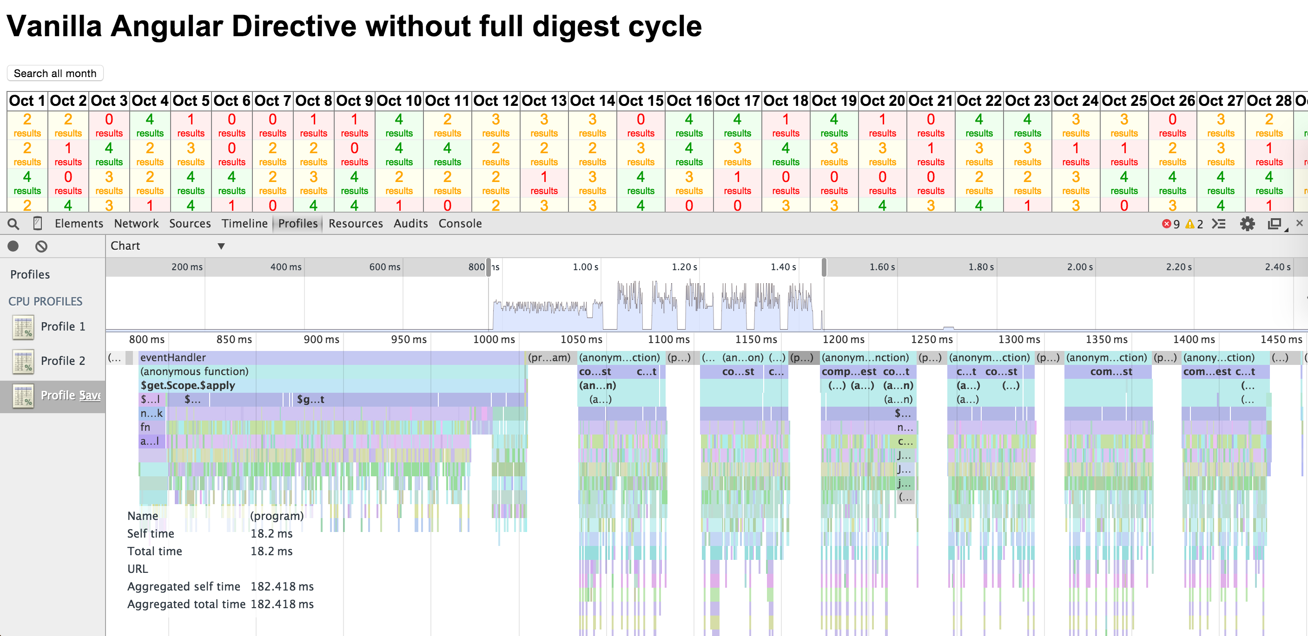Click the clear all profiles icon
This screenshot has width=1308, height=636.
pos(41,247)
